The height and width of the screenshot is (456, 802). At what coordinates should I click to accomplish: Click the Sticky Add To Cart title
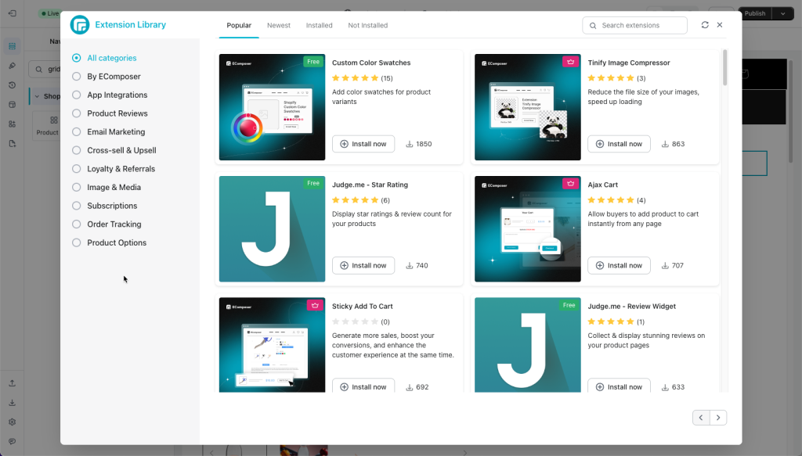point(362,307)
